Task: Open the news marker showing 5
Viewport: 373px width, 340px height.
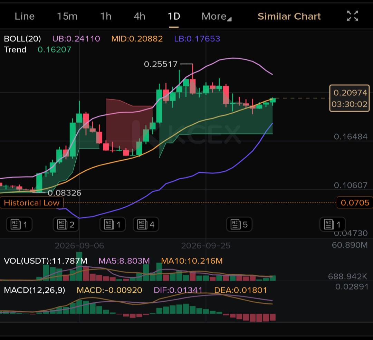Action: coord(239,224)
